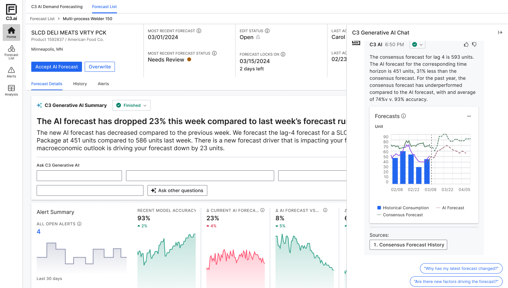Click the All Open Alerts count 4
Image resolution: width=508 pixels, height=288 pixels.
pyautogui.click(x=39, y=232)
